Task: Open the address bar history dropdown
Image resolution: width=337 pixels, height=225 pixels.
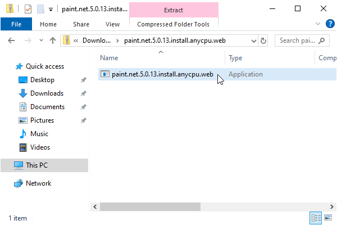Action: pyautogui.click(x=254, y=40)
